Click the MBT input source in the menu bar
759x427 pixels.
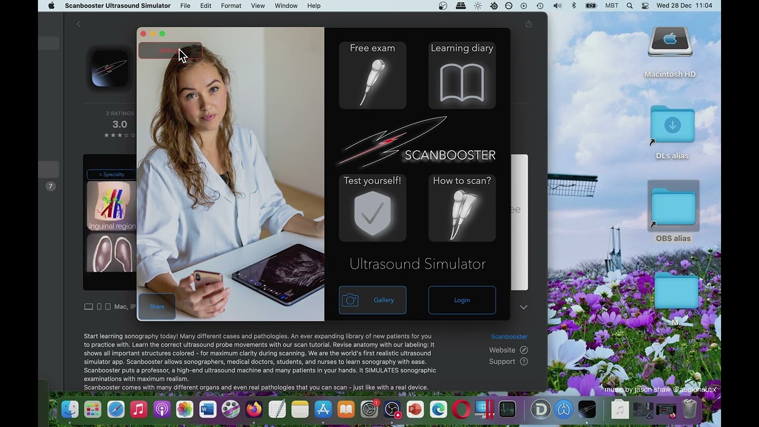tap(611, 6)
